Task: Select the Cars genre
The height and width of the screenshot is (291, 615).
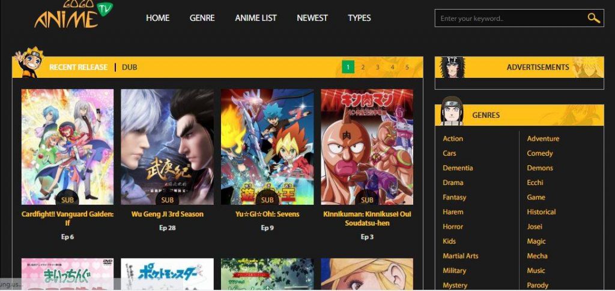Action: click(x=449, y=153)
